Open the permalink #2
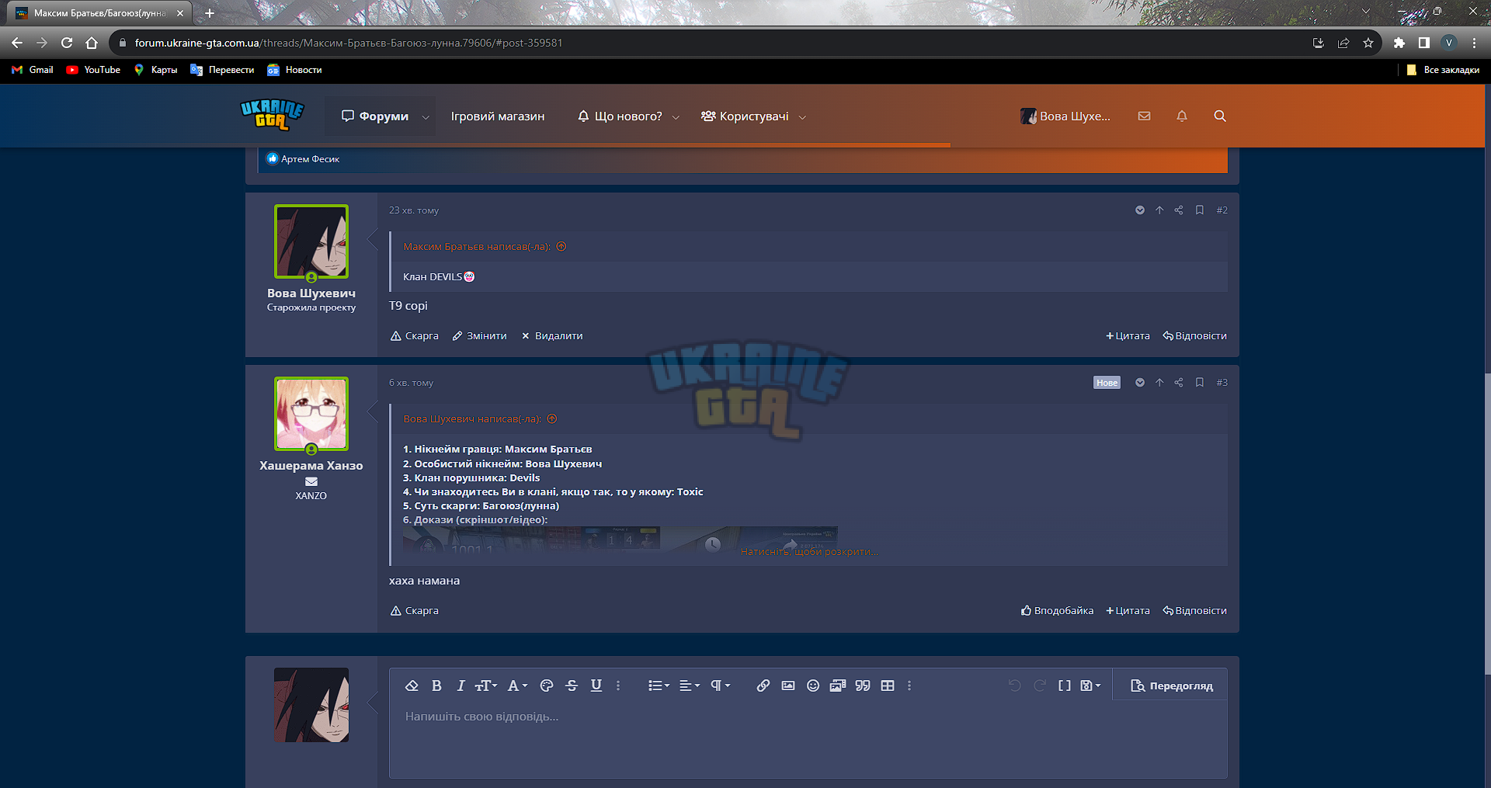Viewport: 1491px width, 788px height. pos(1222,210)
